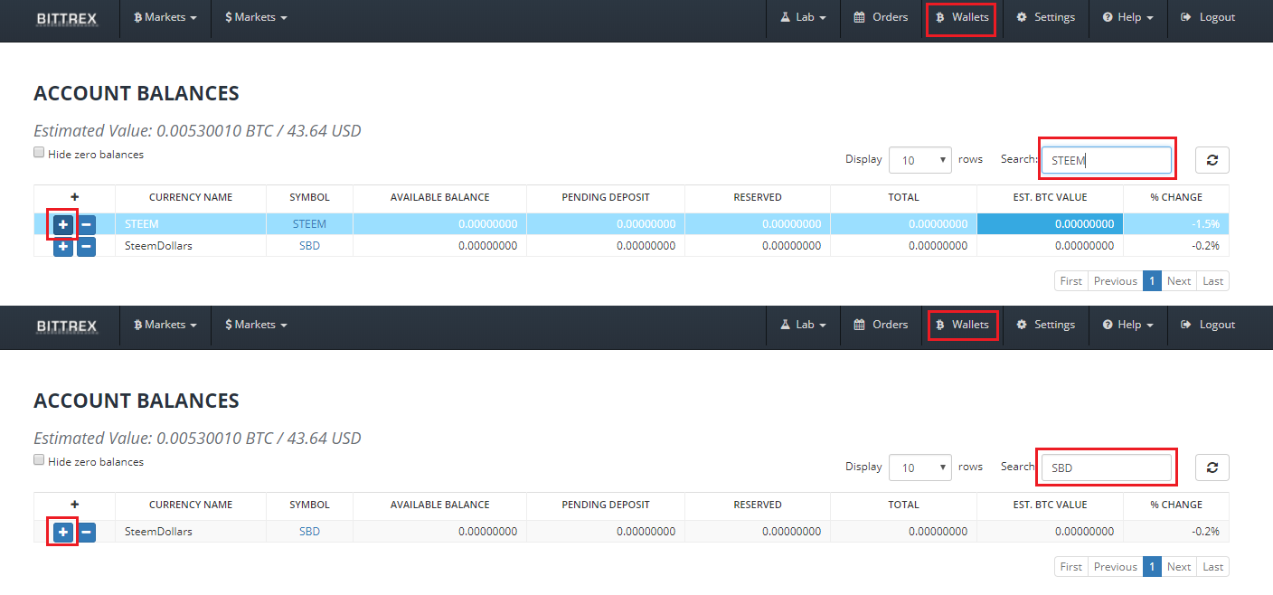Tick Hide zero balances in the lower page
Screen dimensions: 1273x595
[39, 460]
